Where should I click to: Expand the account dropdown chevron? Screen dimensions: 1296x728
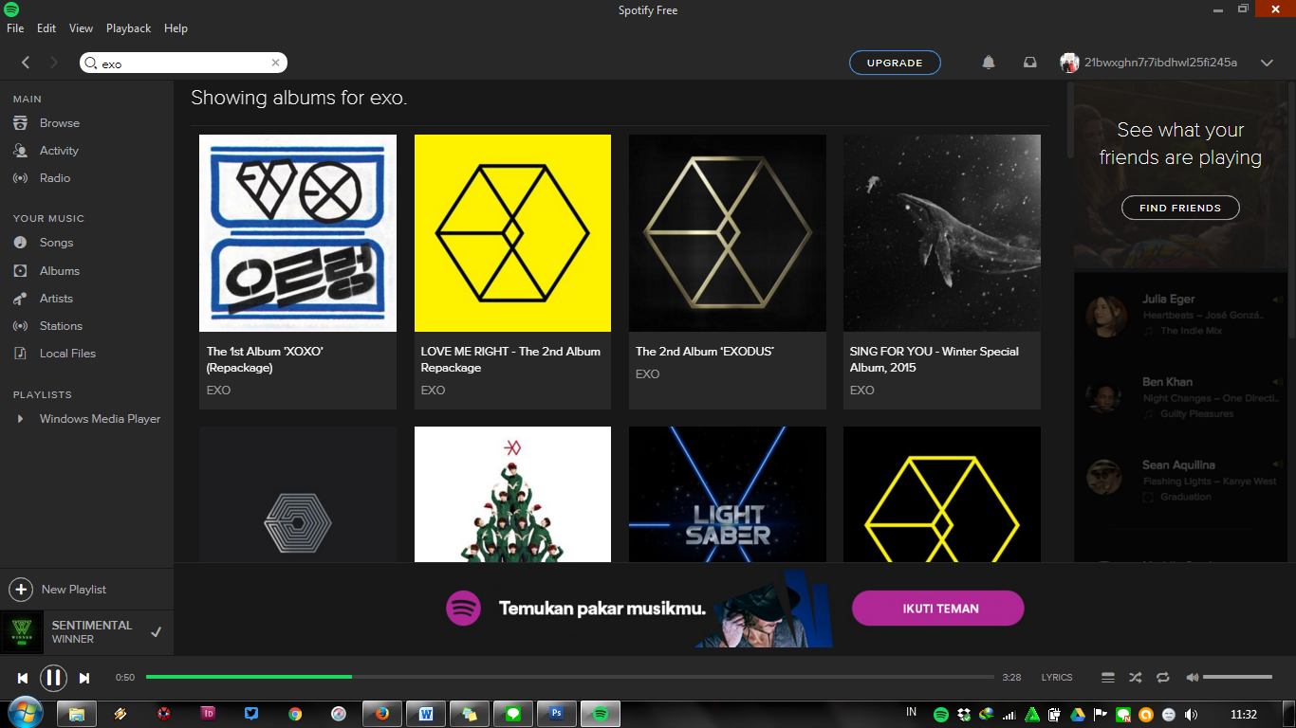1267,63
